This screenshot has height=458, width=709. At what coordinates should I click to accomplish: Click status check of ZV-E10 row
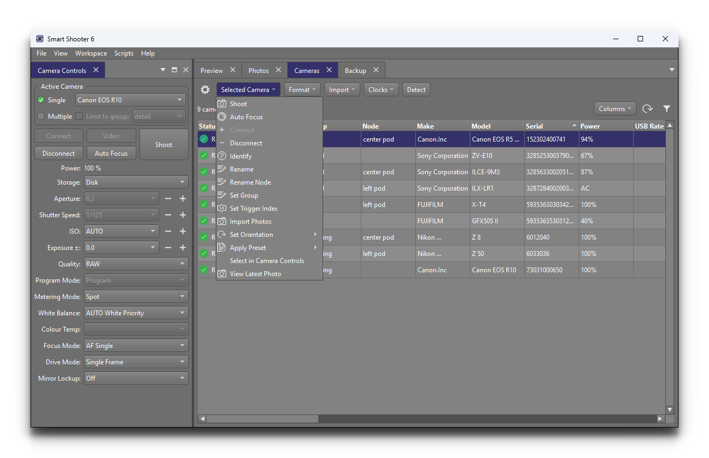(204, 156)
